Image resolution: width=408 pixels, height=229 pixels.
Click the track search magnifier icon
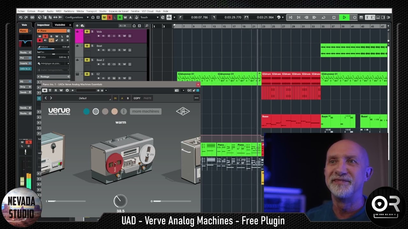[147, 26]
